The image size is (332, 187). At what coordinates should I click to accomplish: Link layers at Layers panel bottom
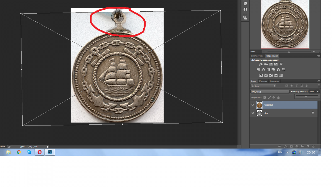(280, 146)
